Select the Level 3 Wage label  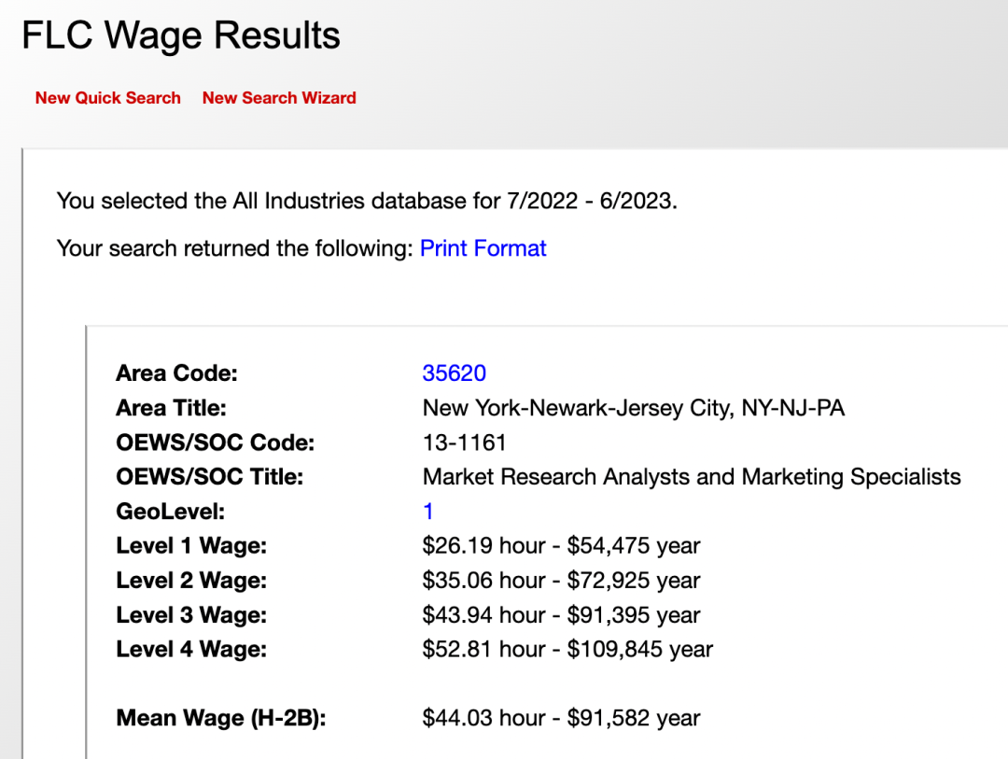point(191,615)
